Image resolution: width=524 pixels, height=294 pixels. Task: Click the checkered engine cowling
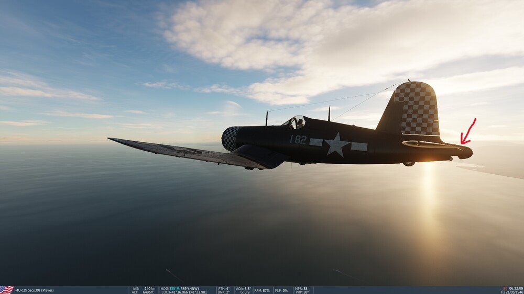click(231, 139)
